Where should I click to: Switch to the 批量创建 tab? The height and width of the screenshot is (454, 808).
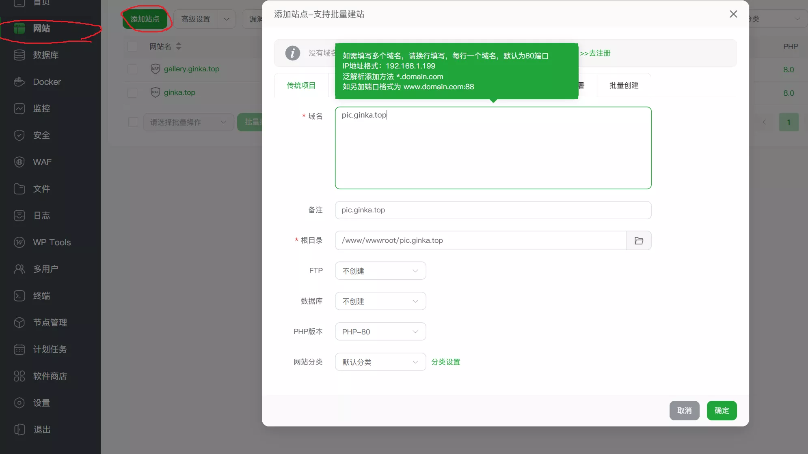[624, 86]
